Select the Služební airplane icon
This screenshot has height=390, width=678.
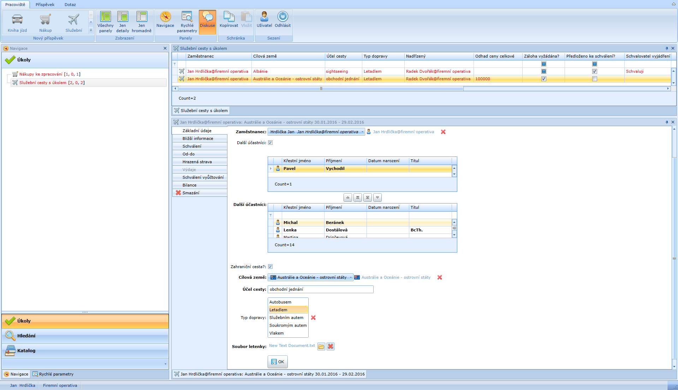click(x=73, y=20)
